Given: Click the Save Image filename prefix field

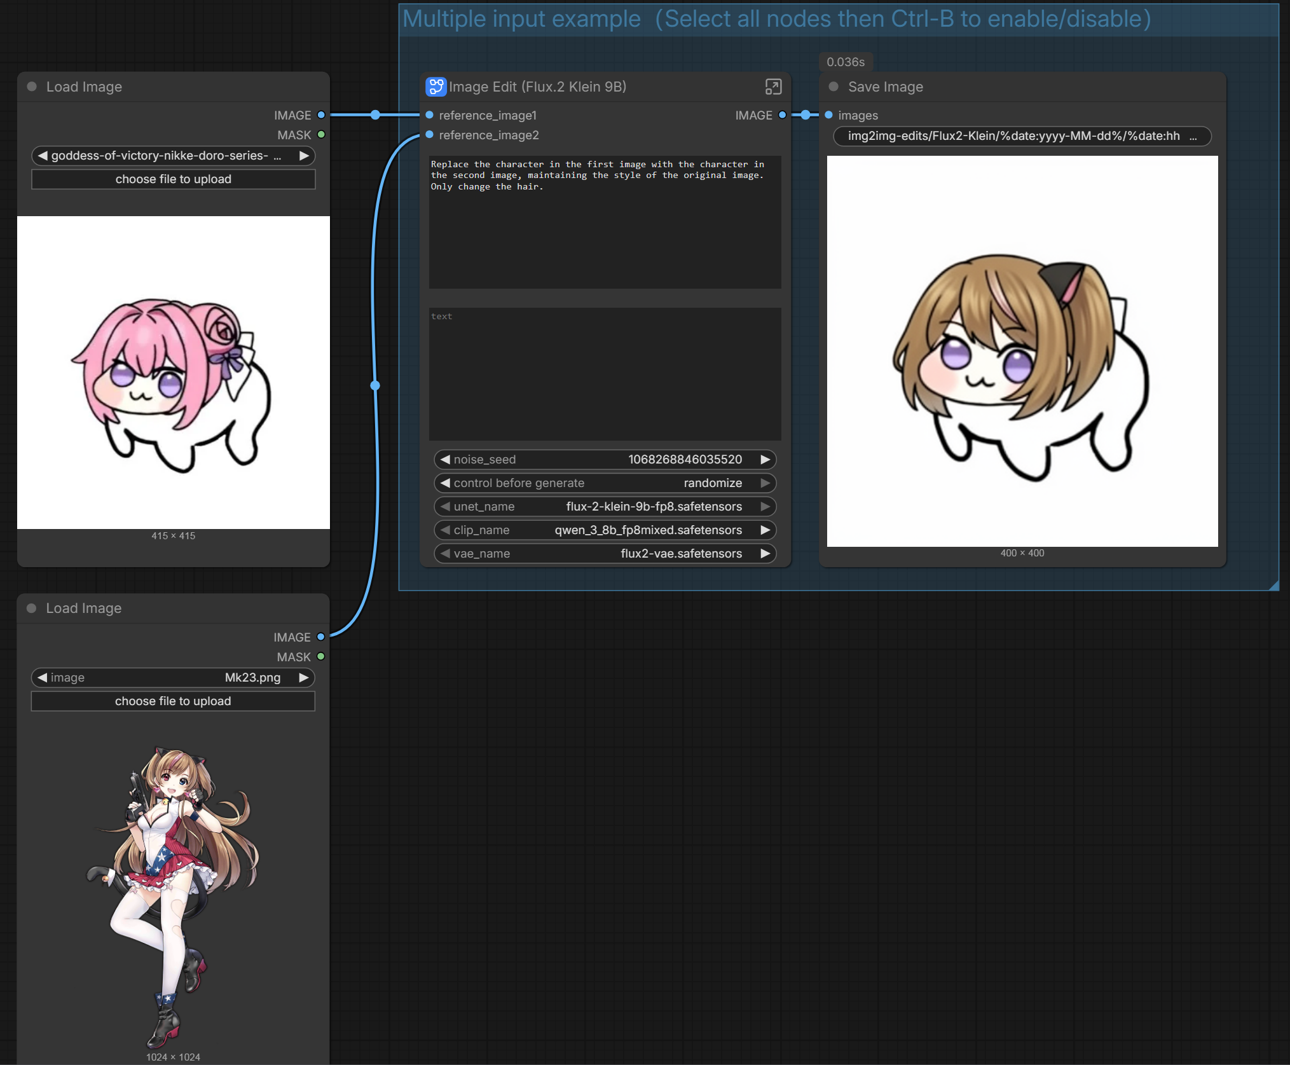Looking at the screenshot, I should pos(1022,136).
